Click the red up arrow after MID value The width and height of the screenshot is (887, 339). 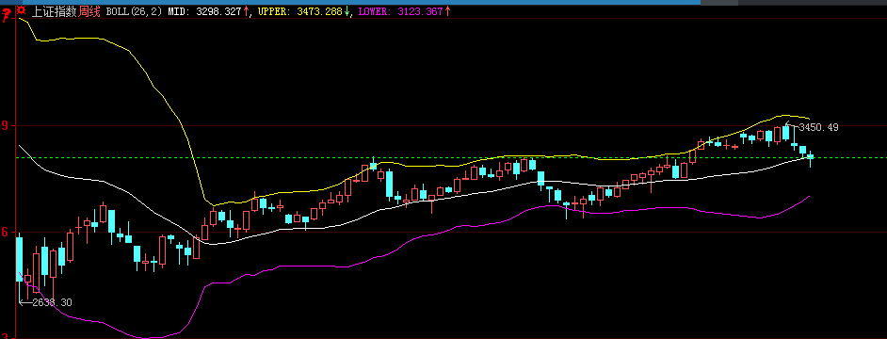pyautogui.click(x=246, y=11)
